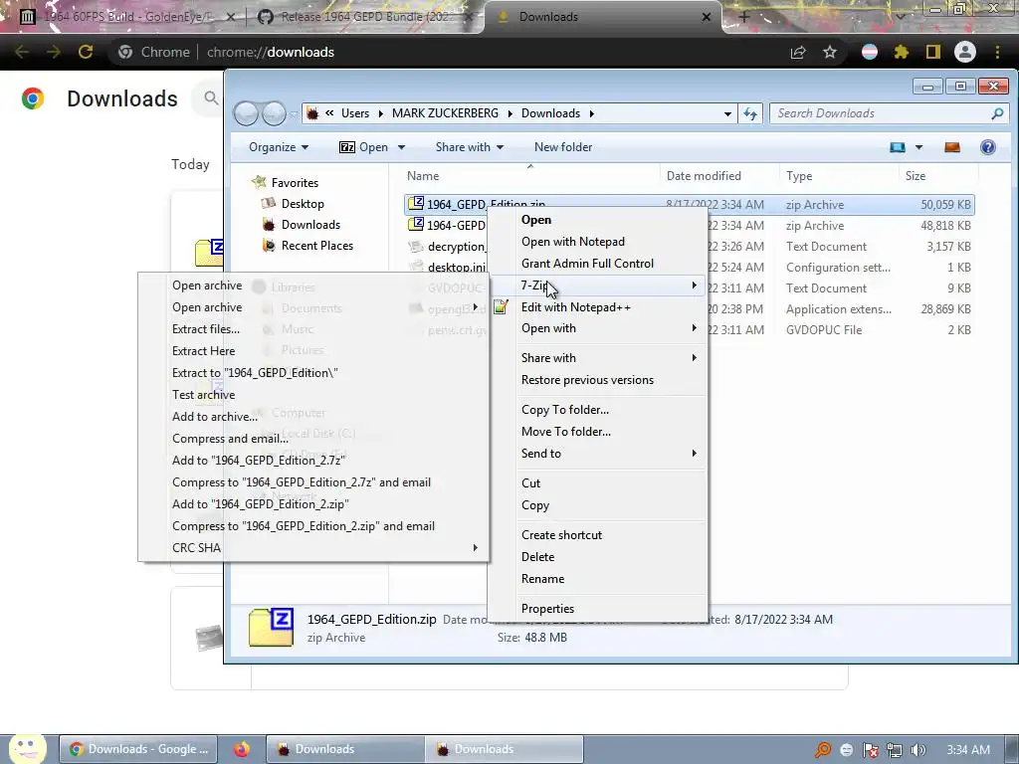This screenshot has height=764, width=1019.
Task: Sort by the Date modified column header
Action: (x=704, y=176)
